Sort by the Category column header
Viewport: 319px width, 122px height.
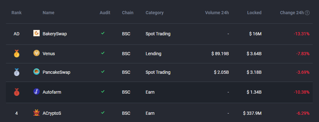pos(155,13)
